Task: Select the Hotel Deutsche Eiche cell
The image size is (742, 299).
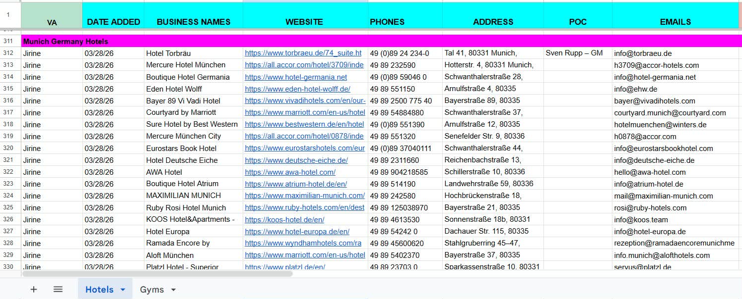Action: 194,160
